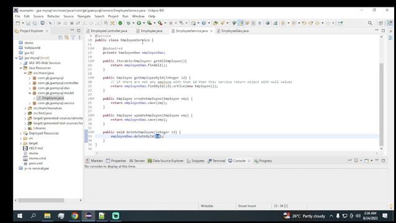
Task: Open Back navigation history dropdown arrow
Action: pos(322,24)
